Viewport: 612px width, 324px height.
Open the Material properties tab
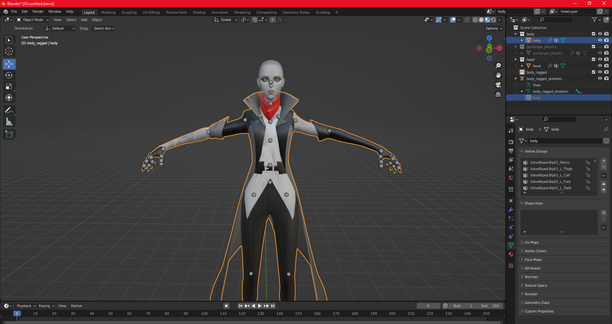pyautogui.click(x=511, y=254)
